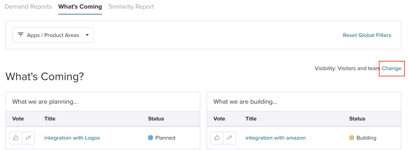Open the integration with amazon idea
Viewport: 409px width, 150px height.
pyautogui.click(x=276, y=138)
